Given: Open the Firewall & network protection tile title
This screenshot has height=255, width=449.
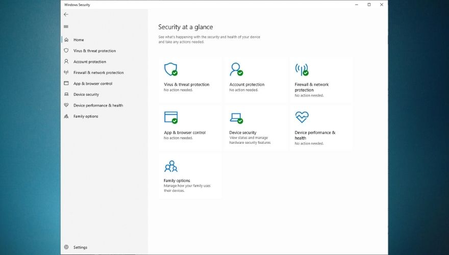Looking at the screenshot, I should click(312, 87).
